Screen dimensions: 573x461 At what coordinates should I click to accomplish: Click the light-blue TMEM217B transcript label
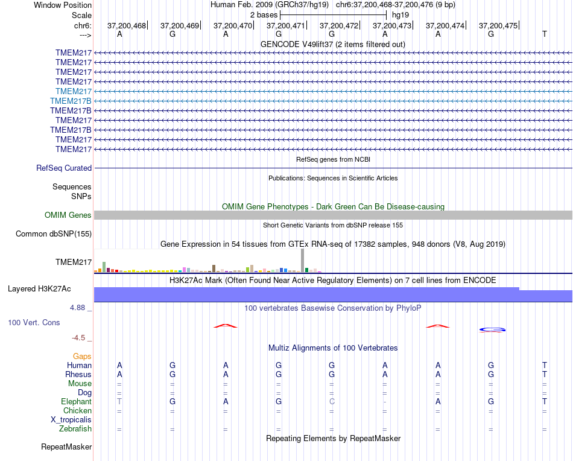(71, 101)
